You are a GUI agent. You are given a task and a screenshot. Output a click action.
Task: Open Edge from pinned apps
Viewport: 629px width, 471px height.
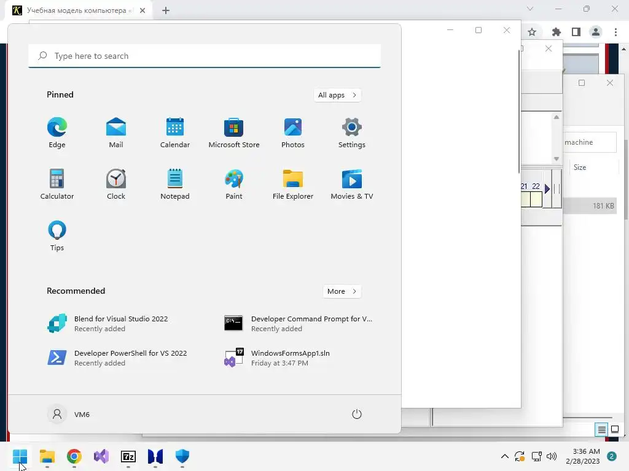coord(57,133)
